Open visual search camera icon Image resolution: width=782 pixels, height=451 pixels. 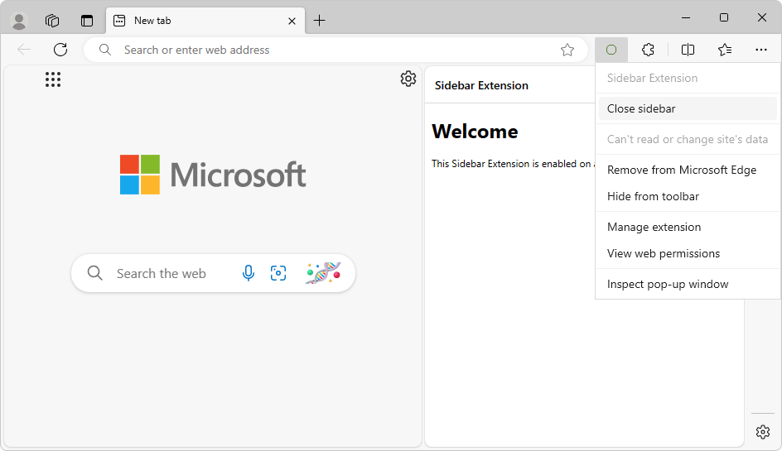278,273
